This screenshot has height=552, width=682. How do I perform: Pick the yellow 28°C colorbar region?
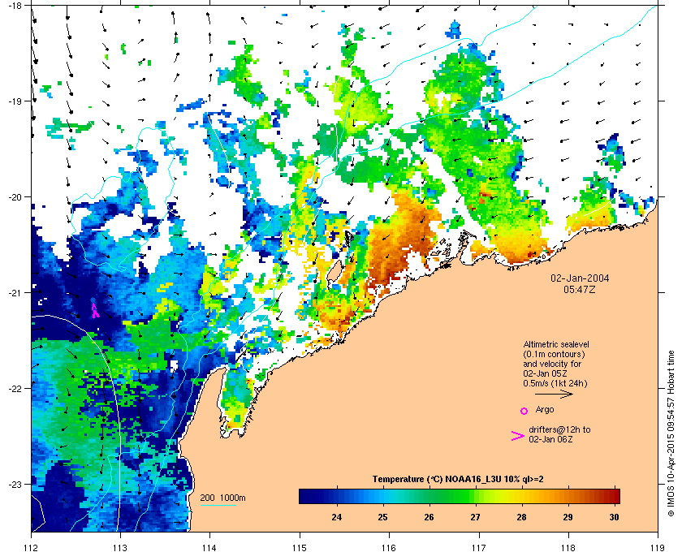pos(521,496)
